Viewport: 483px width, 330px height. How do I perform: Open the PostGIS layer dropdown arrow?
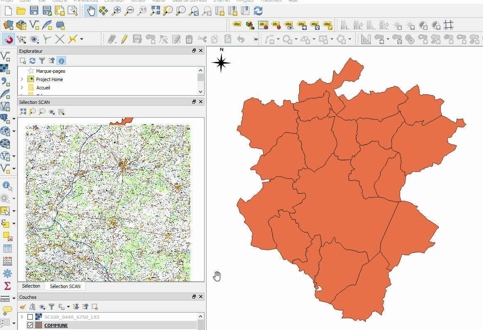(14, 118)
